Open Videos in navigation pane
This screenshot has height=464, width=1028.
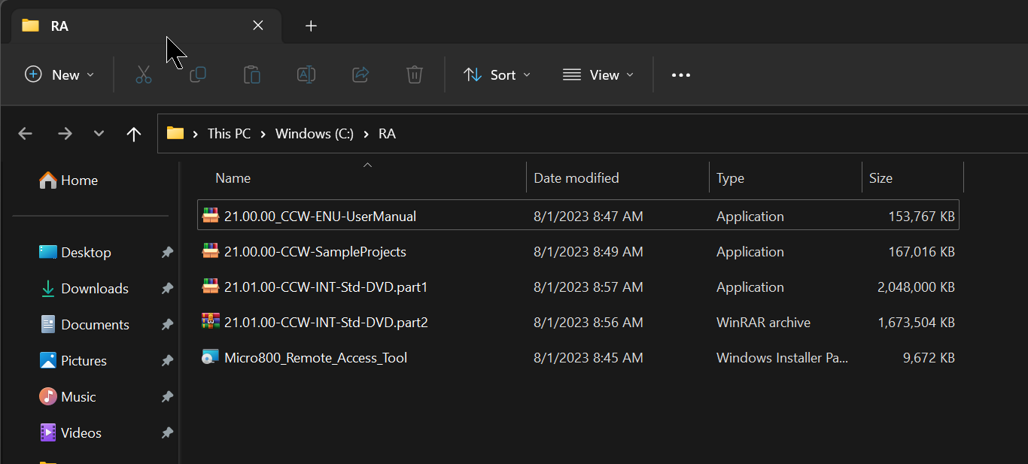click(70, 433)
